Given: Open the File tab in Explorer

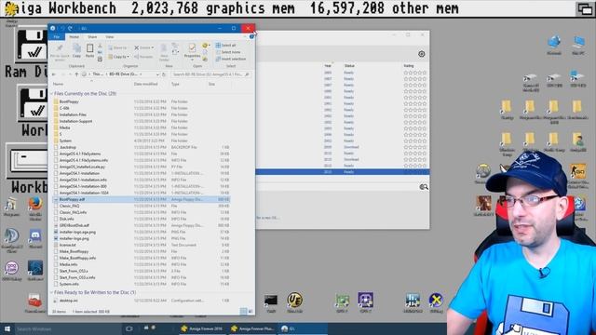Looking at the screenshot, I should click(57, 37).
